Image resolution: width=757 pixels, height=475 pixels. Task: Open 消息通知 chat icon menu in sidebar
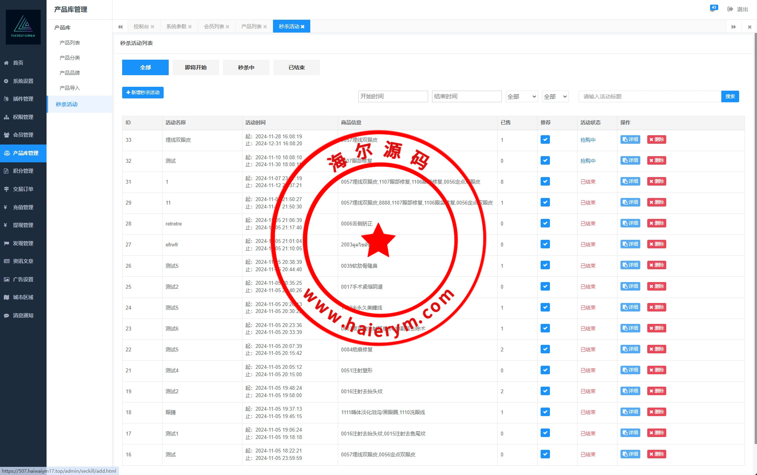pos(6,315)
